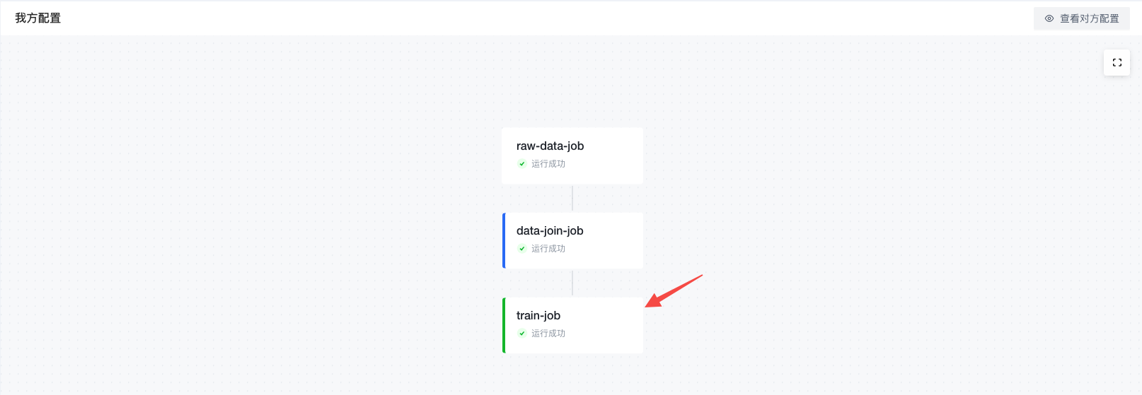Click 运行成功 status under train-job

point(548,334)
